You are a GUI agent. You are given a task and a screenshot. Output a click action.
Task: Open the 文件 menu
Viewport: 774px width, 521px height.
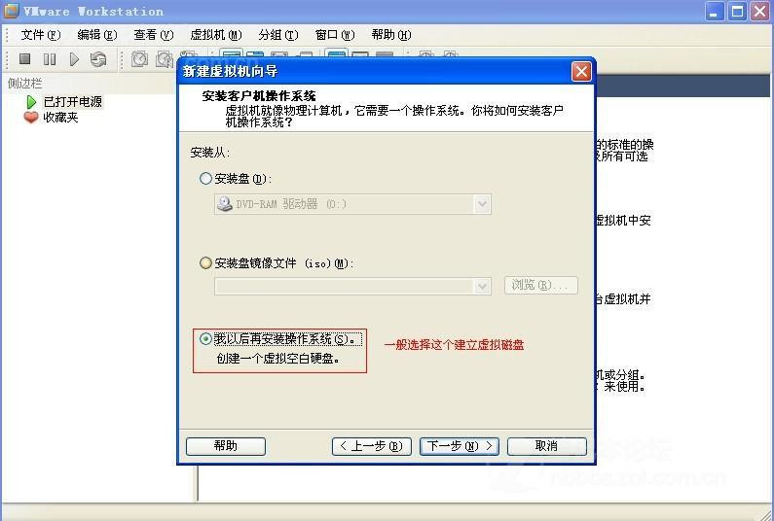pos(40,35)
